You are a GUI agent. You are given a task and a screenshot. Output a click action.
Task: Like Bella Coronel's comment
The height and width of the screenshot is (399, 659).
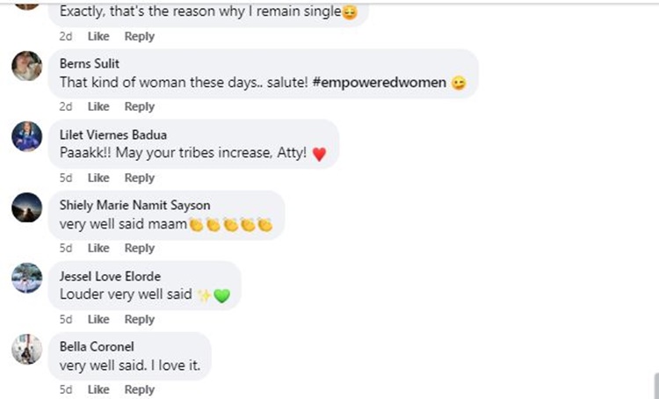pos(98,389)
